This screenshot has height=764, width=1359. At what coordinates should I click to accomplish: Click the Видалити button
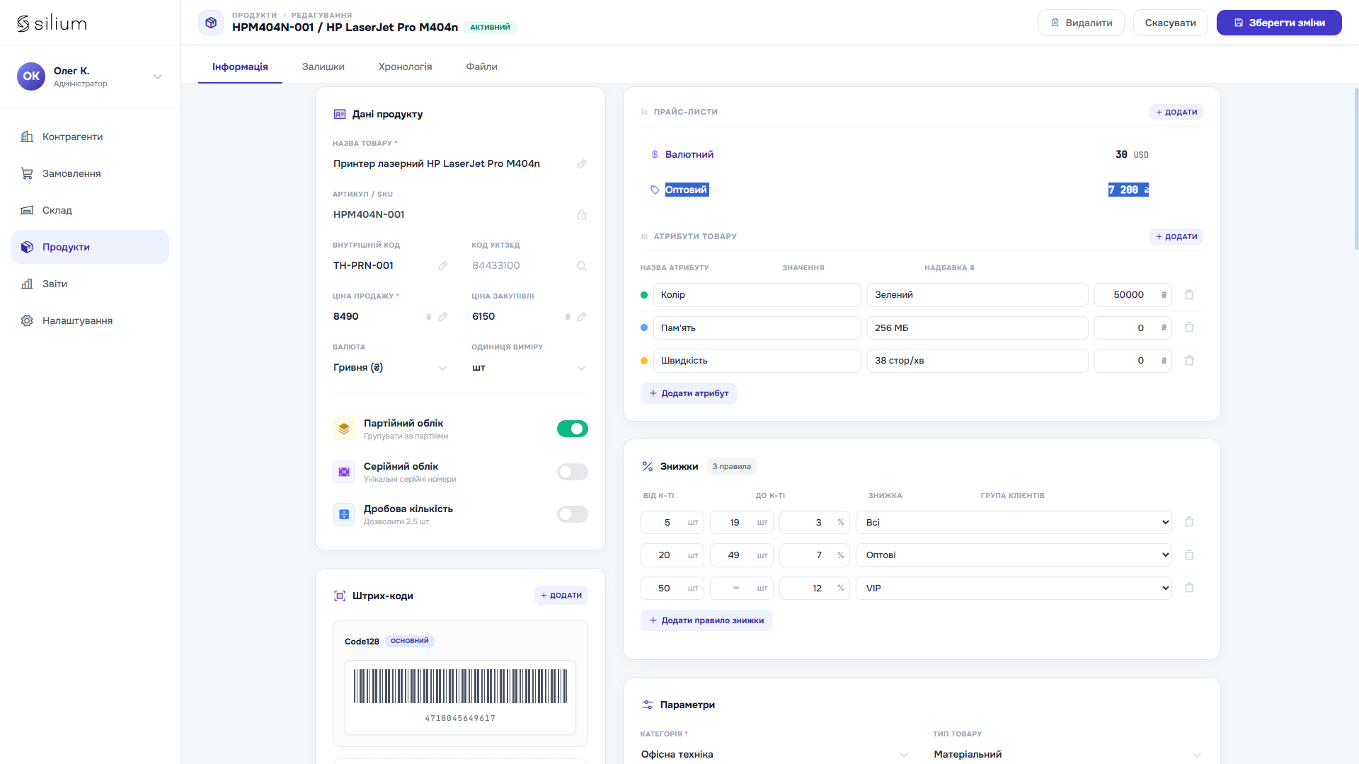pos(1082,23)
